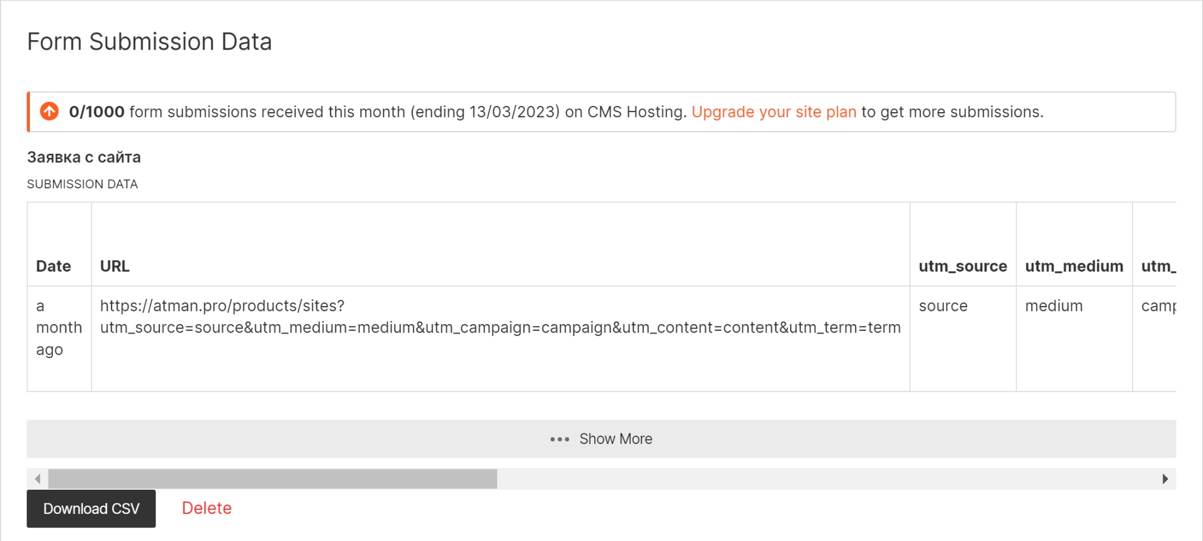Viewport: 1203px width, 541px height.
Task: Select the URL column header
Action: pyautogui.click(x=115, y=266)
